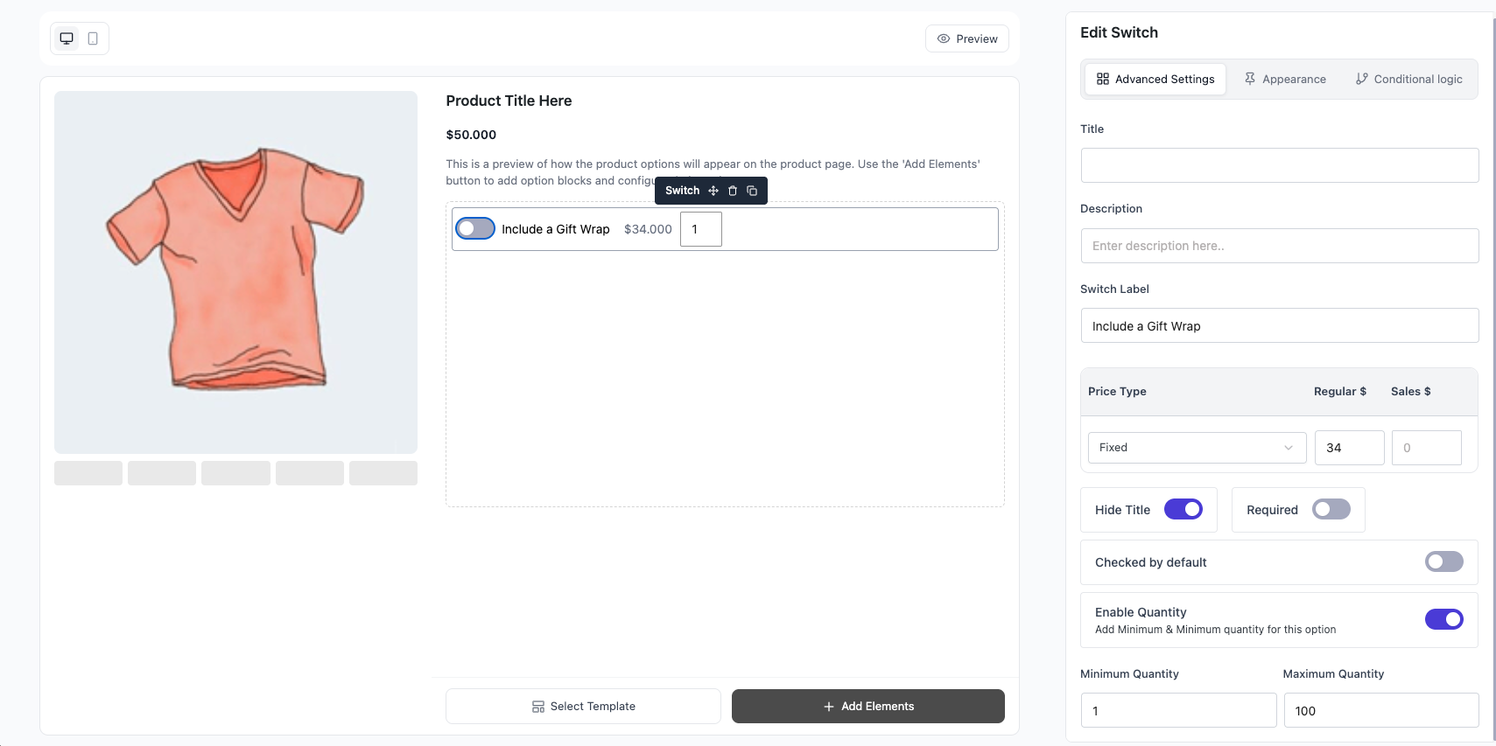1496x746 pixels.
Task: Focus the Description input field
Action: click(1280, 246)
